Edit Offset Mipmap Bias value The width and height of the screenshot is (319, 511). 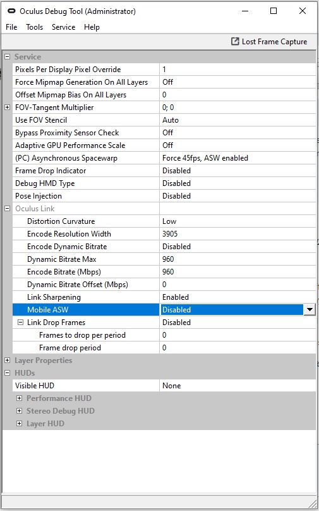pos(238,95)
